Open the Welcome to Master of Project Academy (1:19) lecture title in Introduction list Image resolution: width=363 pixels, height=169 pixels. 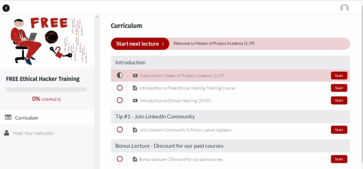point(182,76)
